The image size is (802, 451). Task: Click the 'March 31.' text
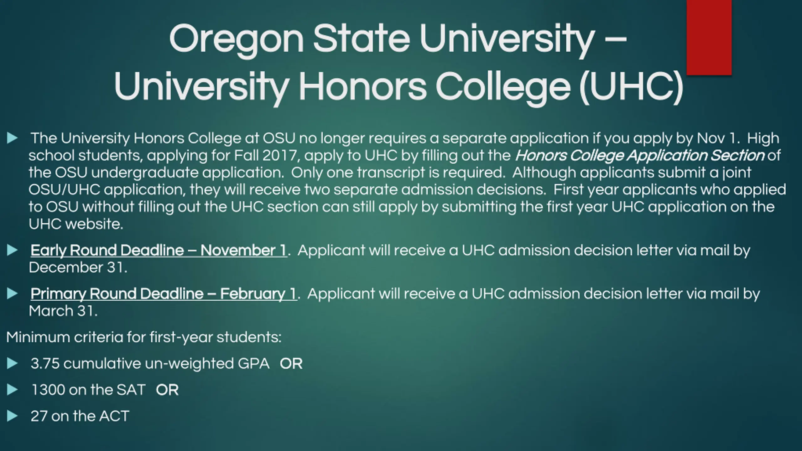point(63,311)
